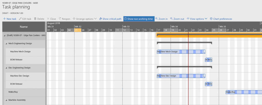Viewport: 262px width, 105px height.
Task: Collapse the Machine Assembly group
Action: point(6,100)
